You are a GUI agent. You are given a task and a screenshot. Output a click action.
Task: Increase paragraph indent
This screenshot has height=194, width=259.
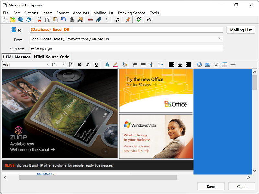[x=160, y=65]
